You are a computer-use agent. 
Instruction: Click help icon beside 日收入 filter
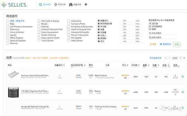click(99, 35)
